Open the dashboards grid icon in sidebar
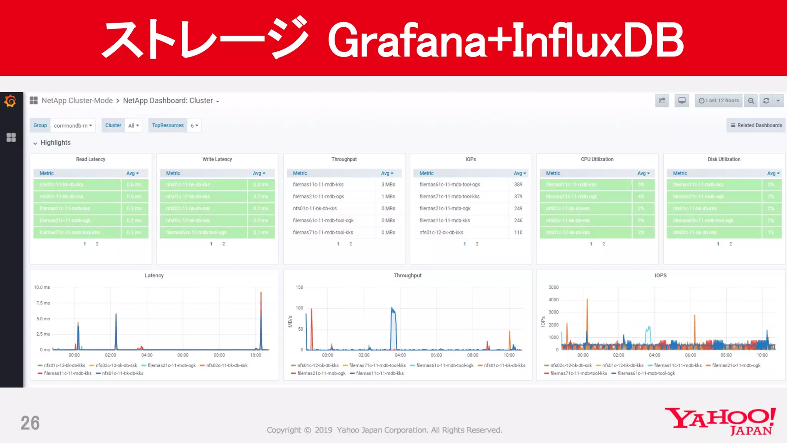This screenshot has width=787, height=443. 11,137
